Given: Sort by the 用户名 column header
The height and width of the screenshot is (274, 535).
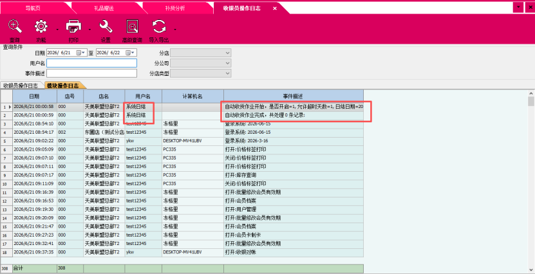Looking at the screenshot, I should [x=143, y=96].
